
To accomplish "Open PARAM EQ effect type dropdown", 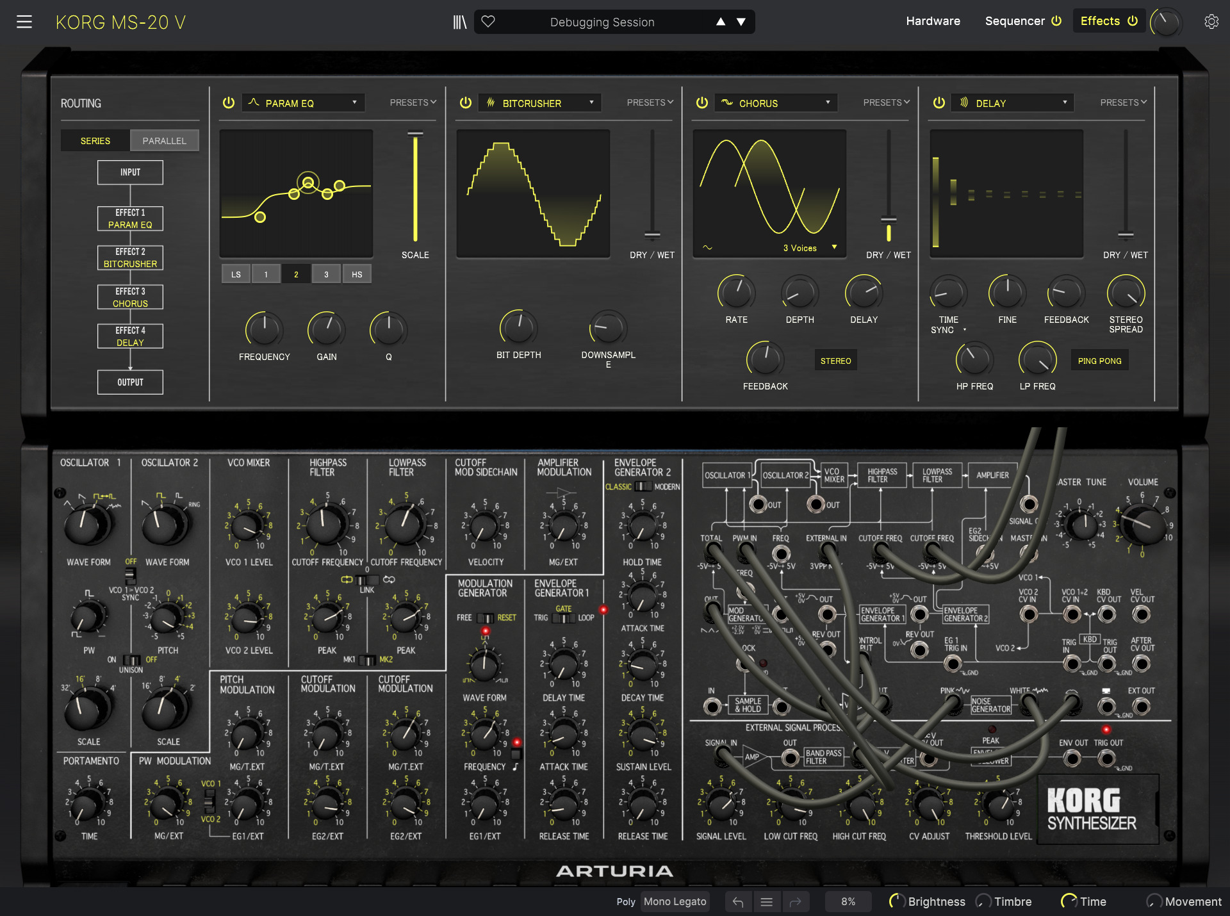I will click(x=303, y=102).
